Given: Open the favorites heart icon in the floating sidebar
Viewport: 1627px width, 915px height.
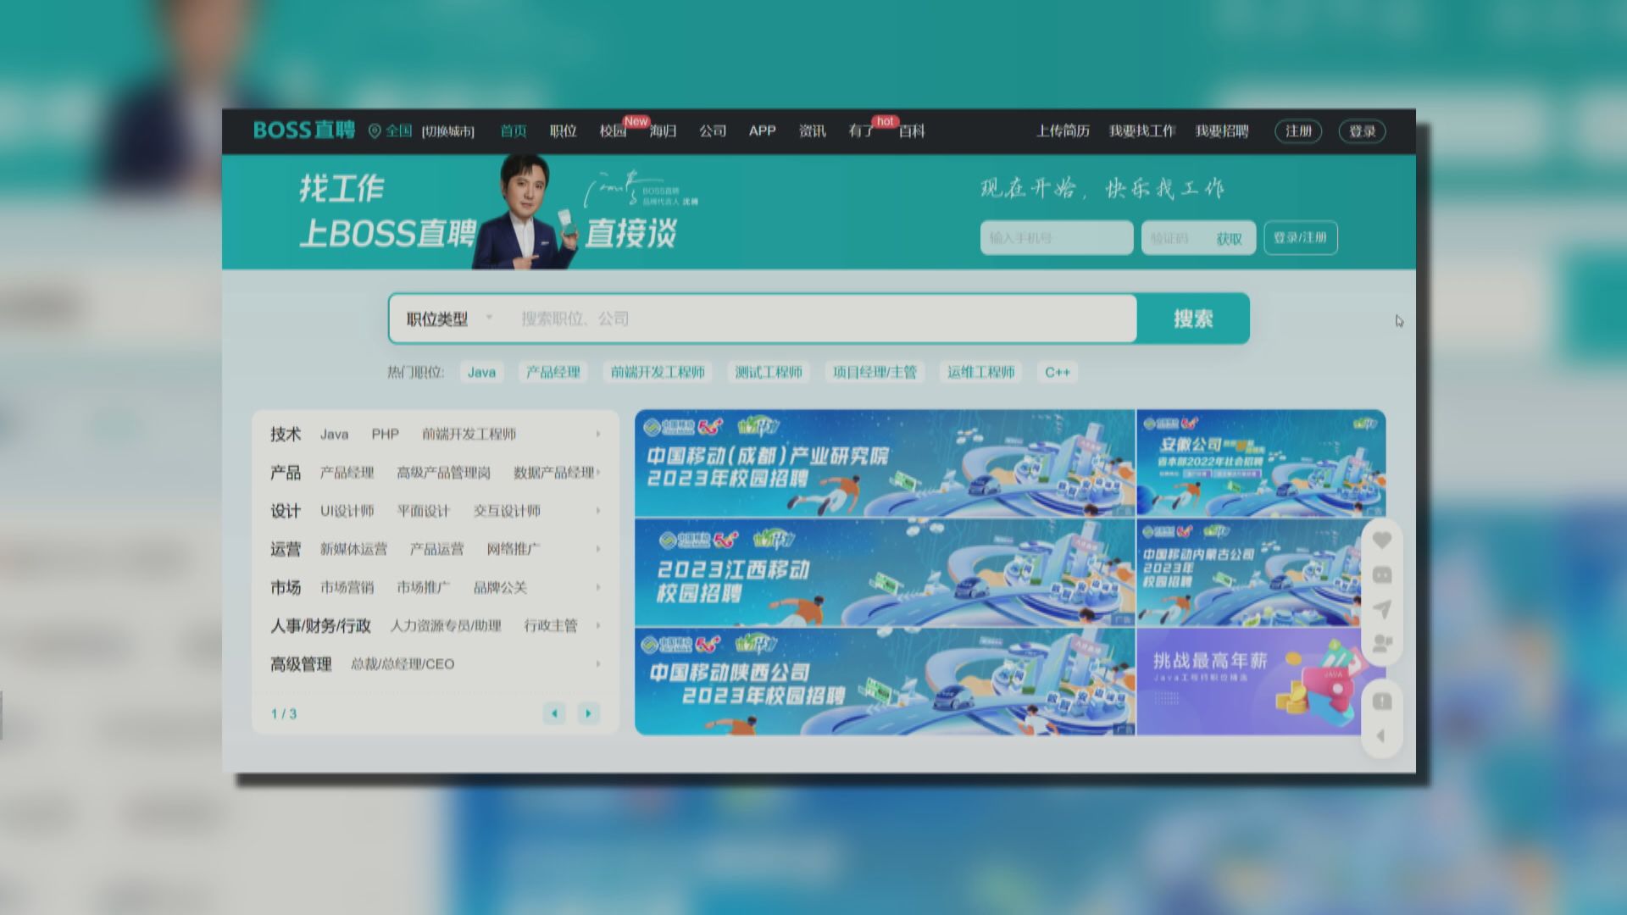Looking at the screenshot, I should click(1384, 540).
